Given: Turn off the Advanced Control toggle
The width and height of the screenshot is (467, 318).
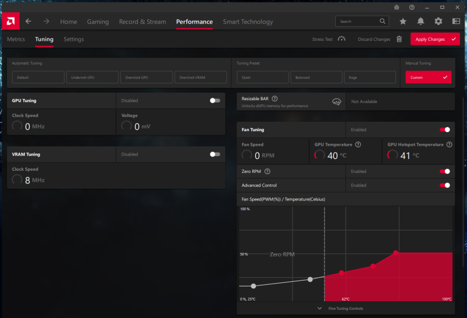Looking at the screenshot, I should 445,185.
